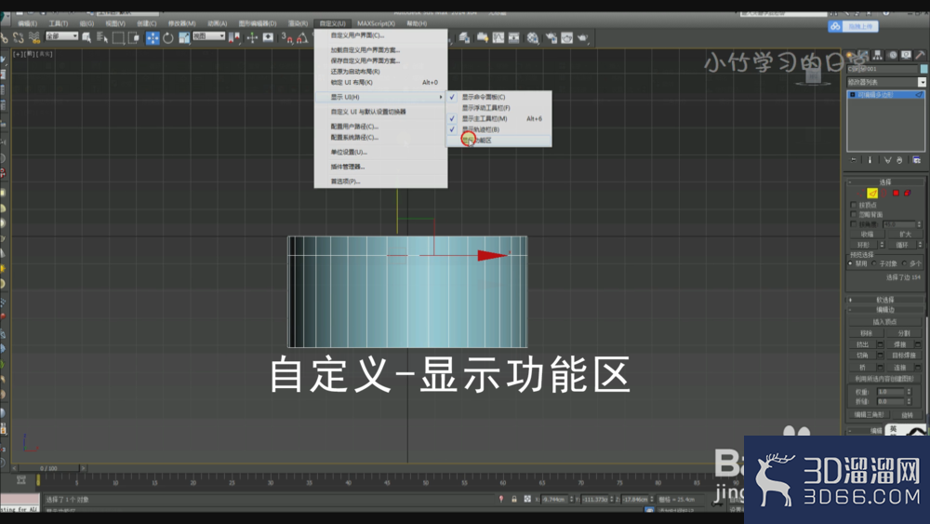
Task: Enable the 按顶点 checkbox
Action: click(854, 205)
